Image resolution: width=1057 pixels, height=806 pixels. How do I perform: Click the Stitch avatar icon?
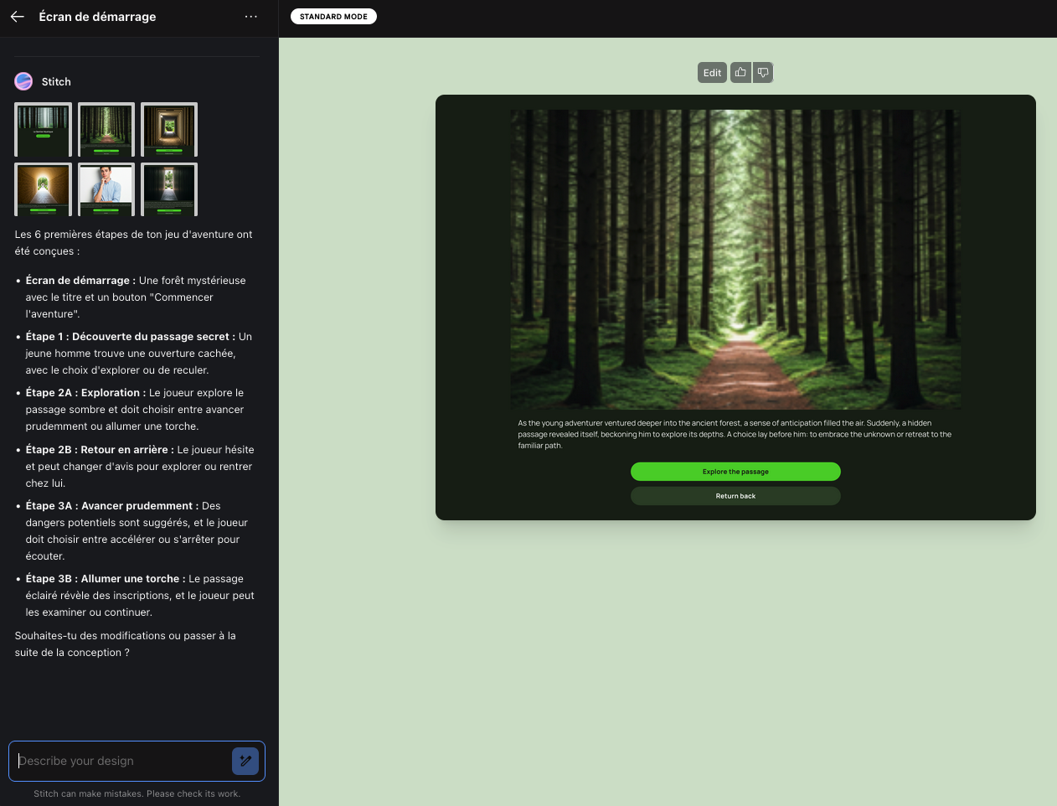[23, 81]
